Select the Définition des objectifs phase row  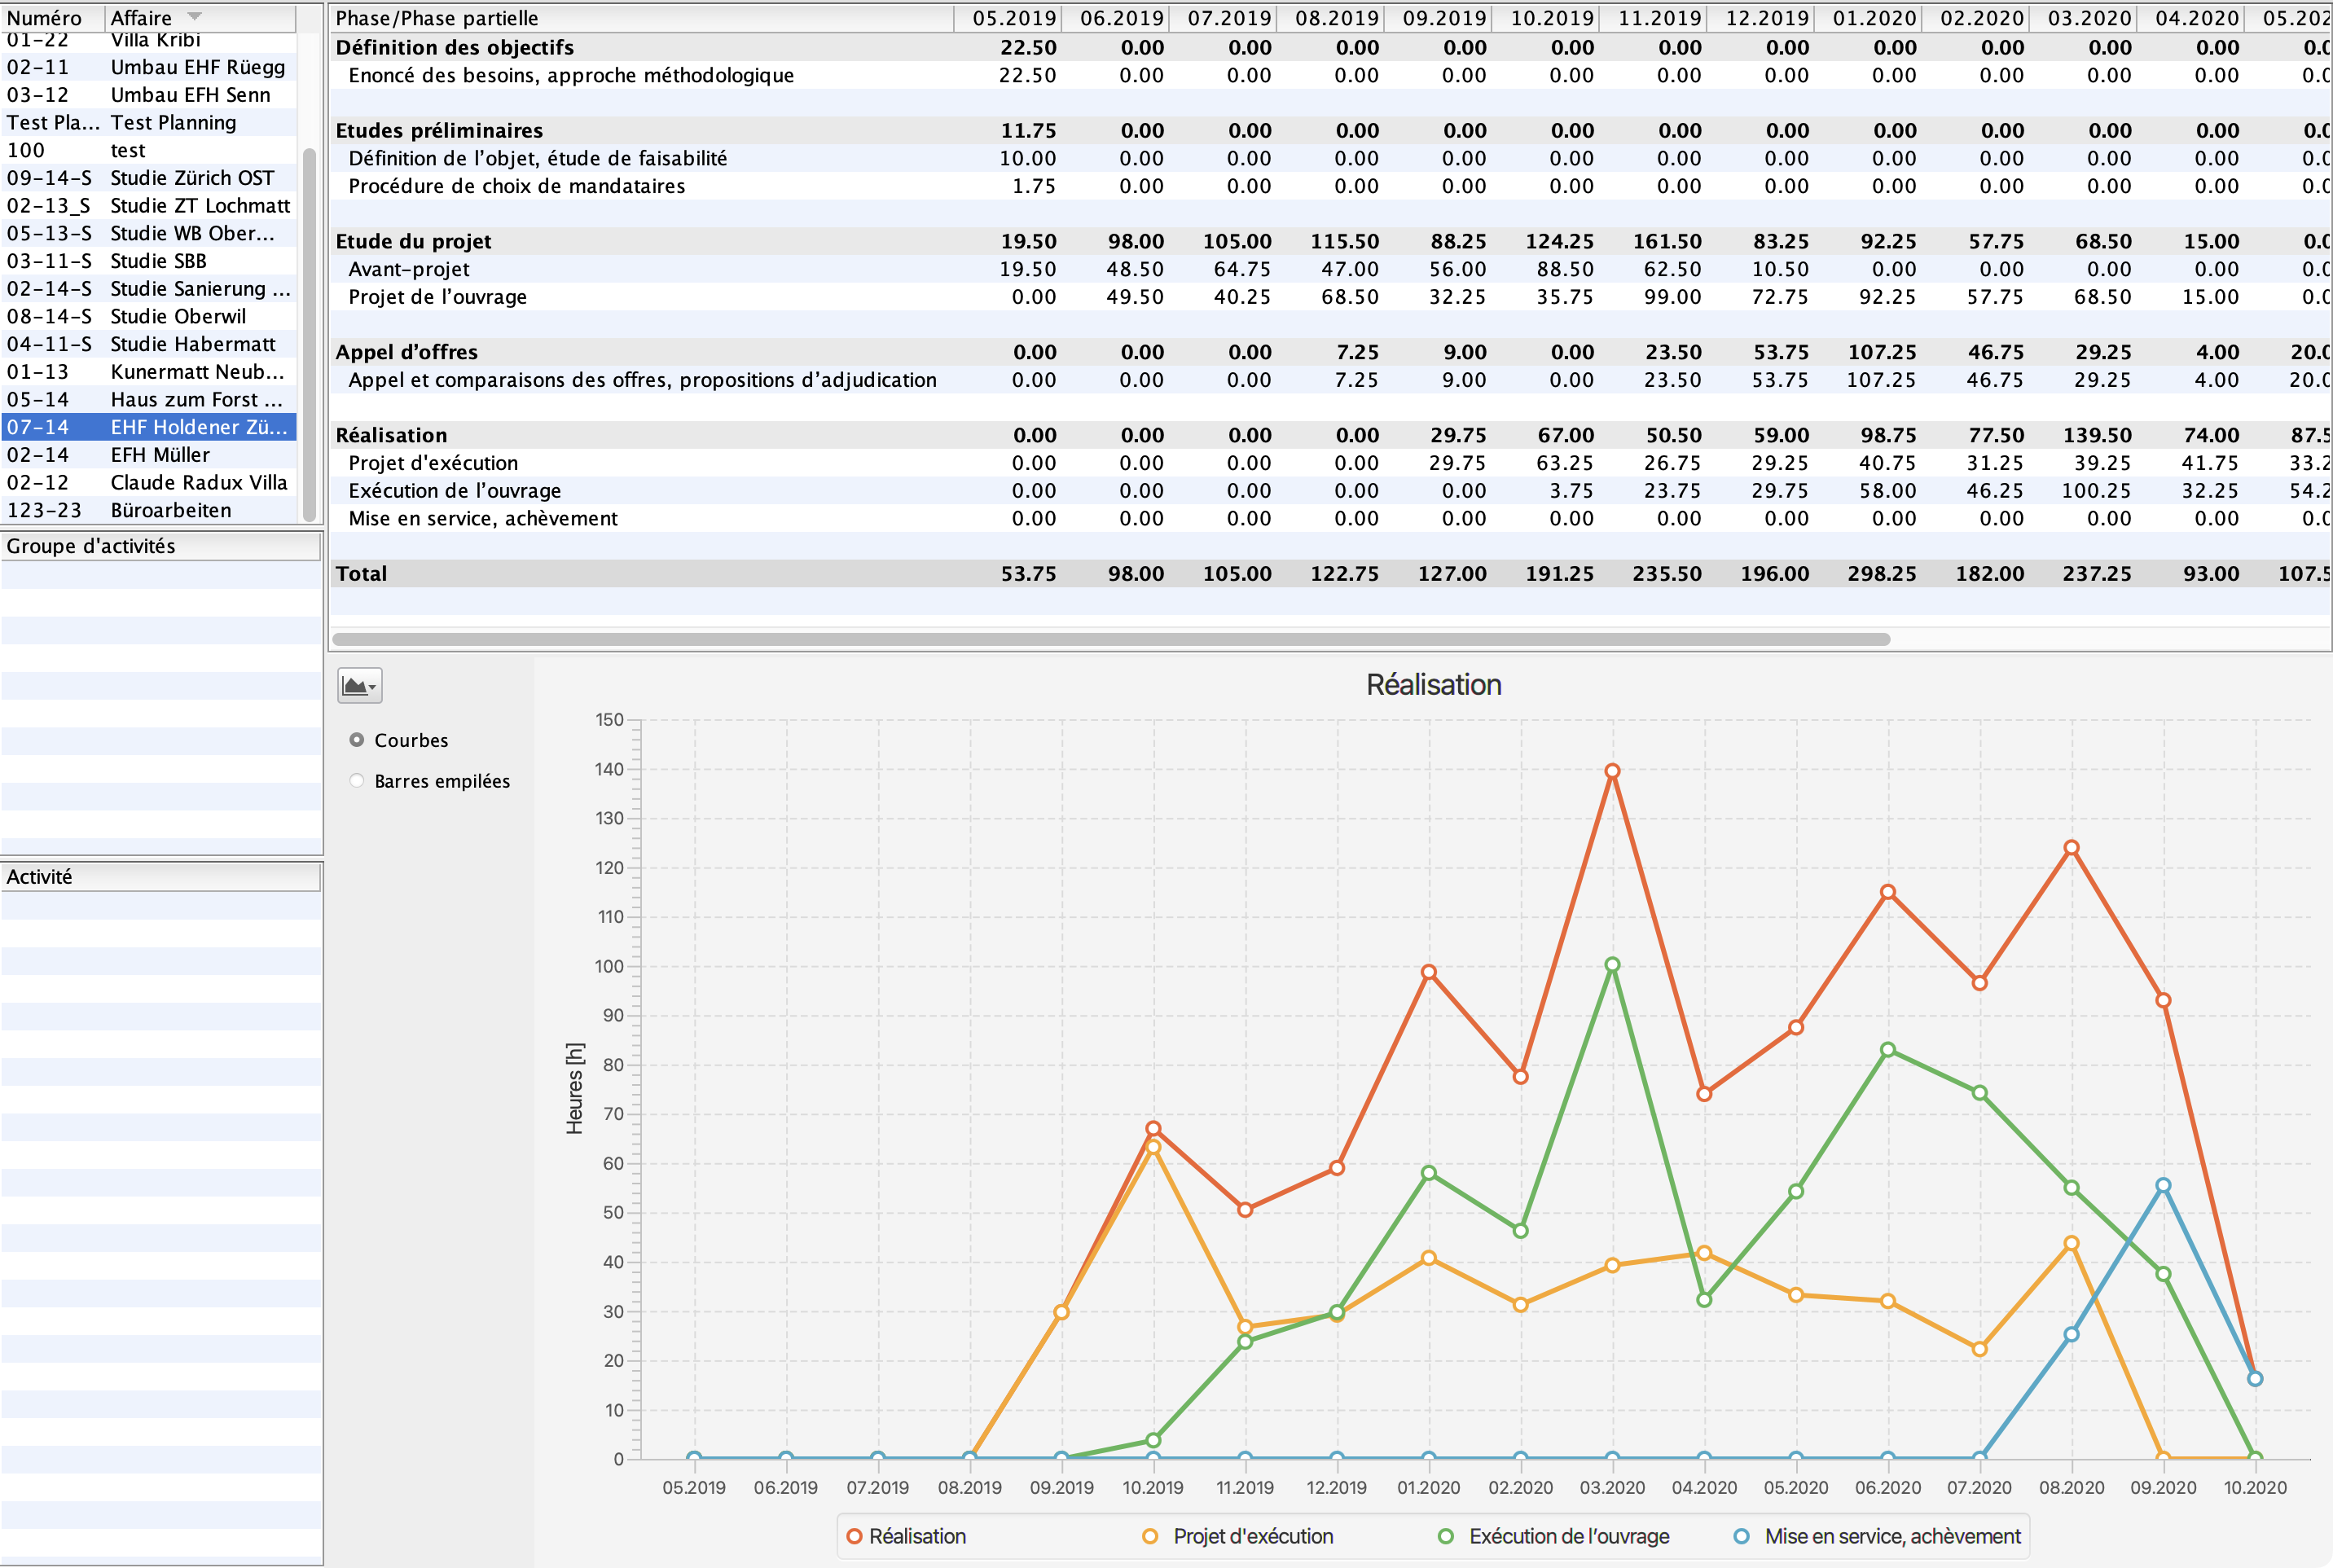tap(1331, 47)
